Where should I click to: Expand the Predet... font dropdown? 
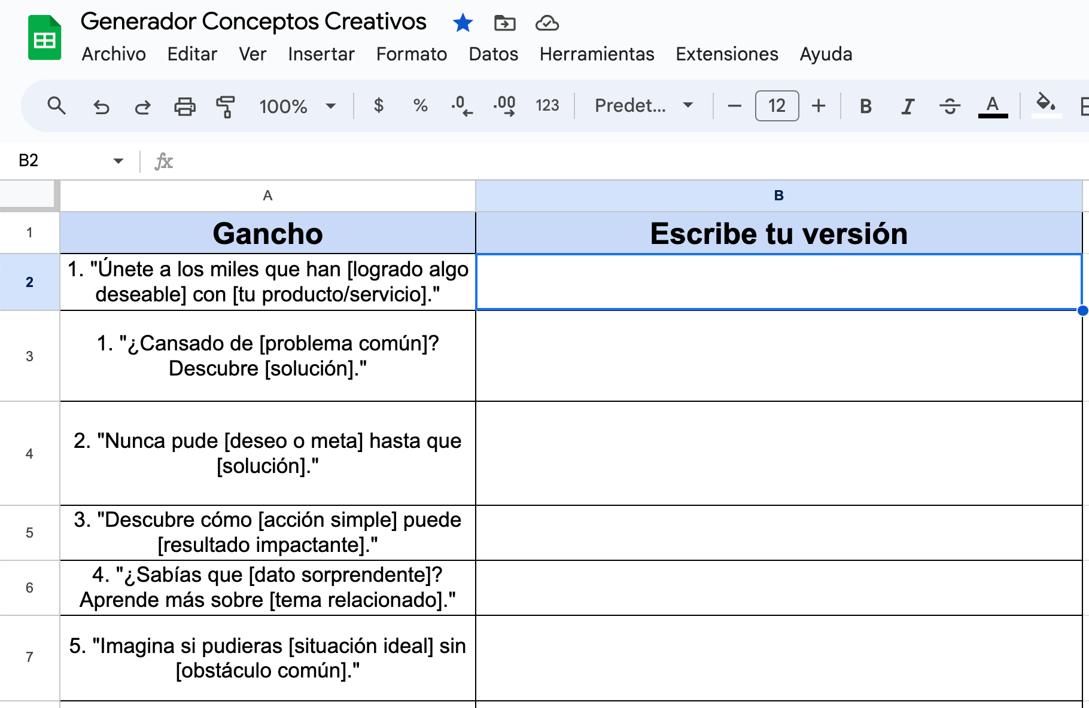click(x=643, y=106)
